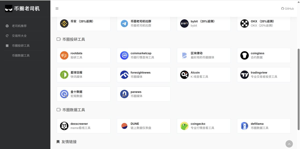Click the panews logo icon
Viewport: 300px width, 149px height.
(x=124, y=94)
